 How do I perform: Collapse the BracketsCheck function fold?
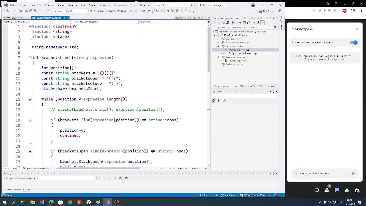coord(30,58)
